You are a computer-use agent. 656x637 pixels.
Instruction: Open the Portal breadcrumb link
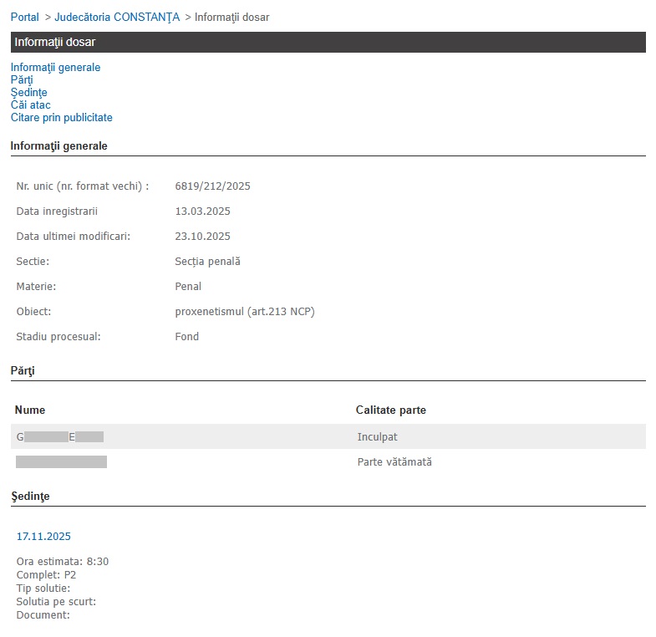click(x=24, y=17)
